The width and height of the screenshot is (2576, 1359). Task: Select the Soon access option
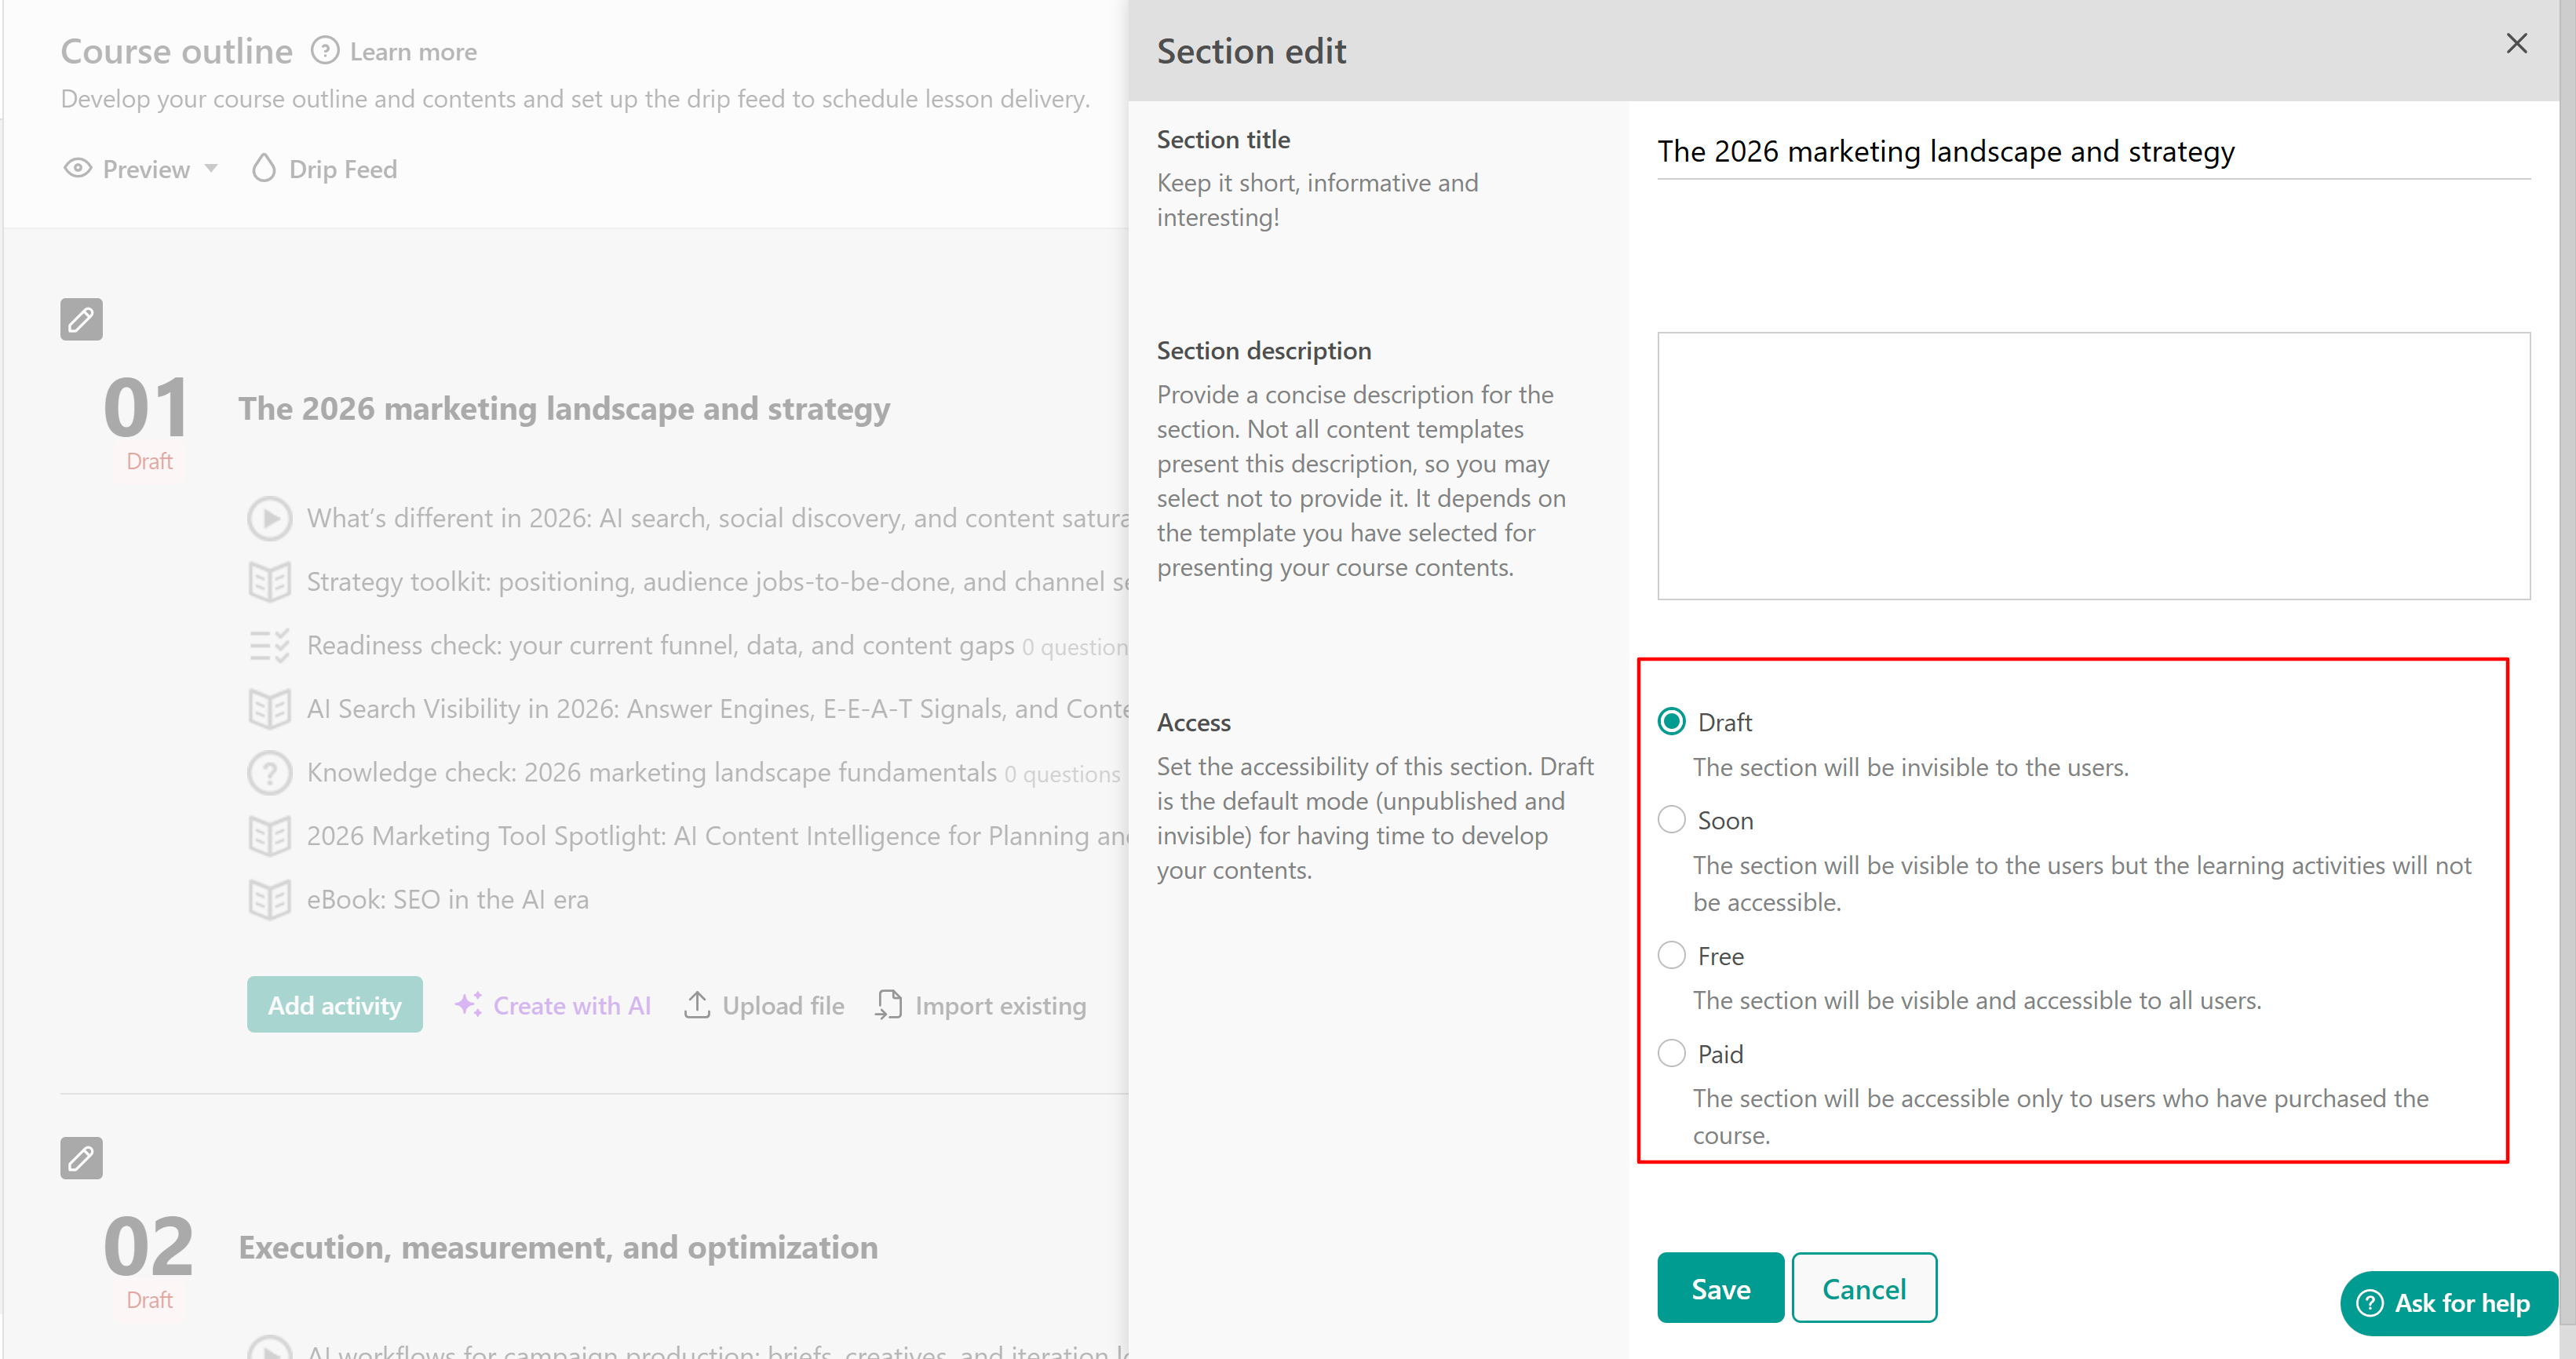(1671, 820)
